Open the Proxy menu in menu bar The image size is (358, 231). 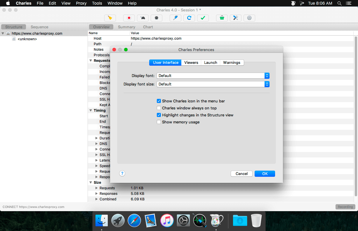(x=81, y=3)
